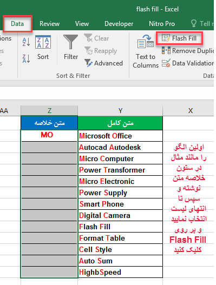Open the Nitro Pro tab
Screen dimensions: 216x285
162,24
